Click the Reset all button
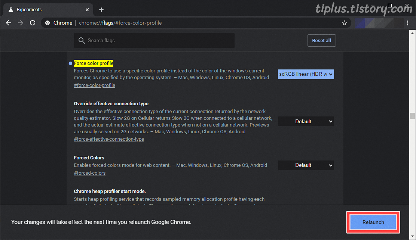 click(x=321, y=40)
